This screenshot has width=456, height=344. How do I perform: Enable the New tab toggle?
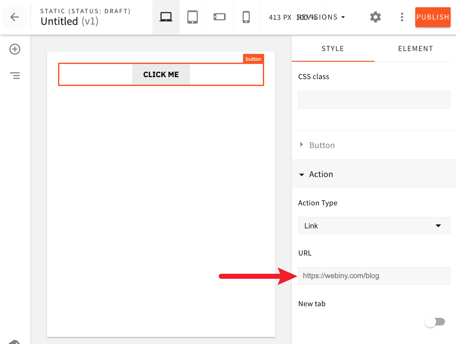(x=435, y=322)
